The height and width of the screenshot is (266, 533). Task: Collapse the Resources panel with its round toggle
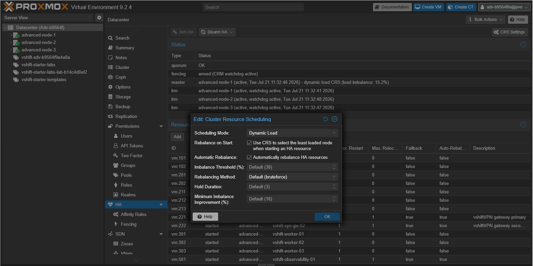coord(523,124)
